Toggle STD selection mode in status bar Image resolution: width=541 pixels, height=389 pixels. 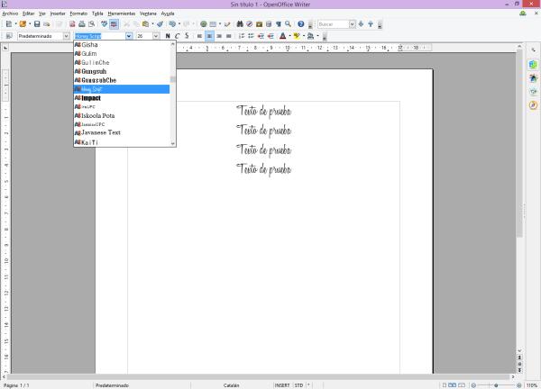pyautogui.click(x=298, y=384)
